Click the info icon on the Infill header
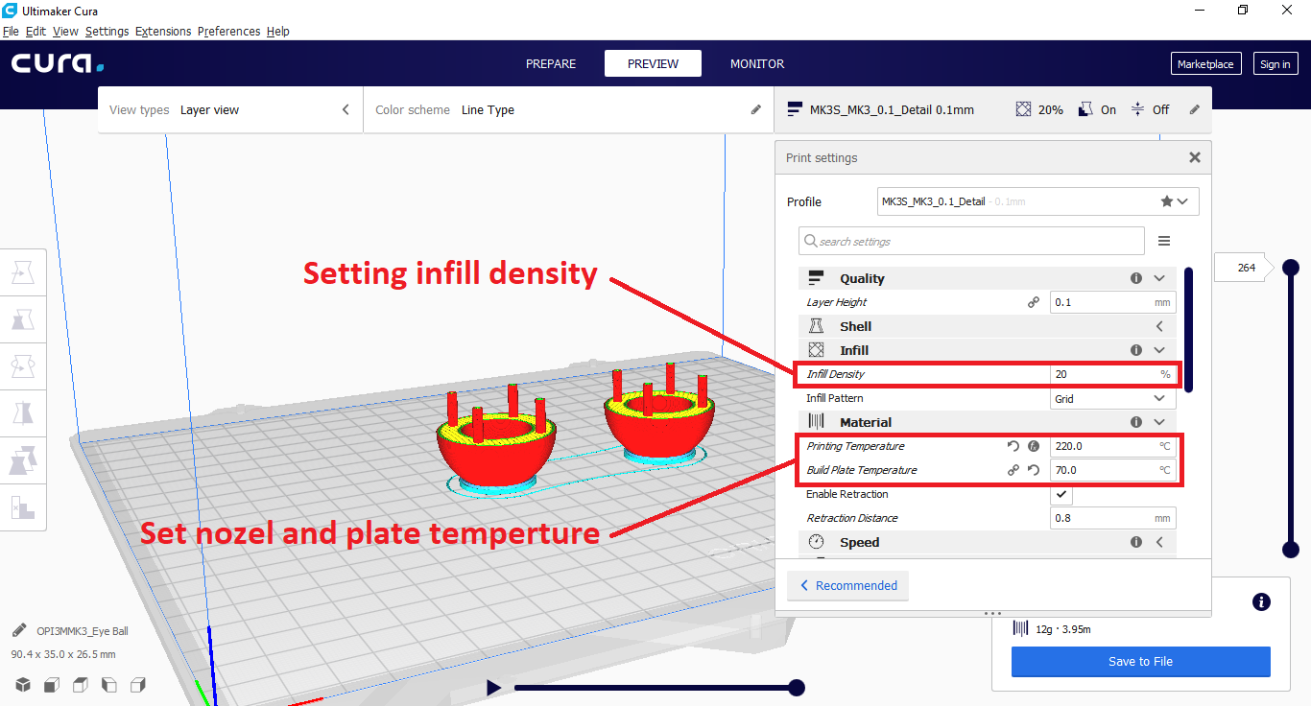Image resolution: width=1311 pixels, height=706 pixels. [1136, 350]
